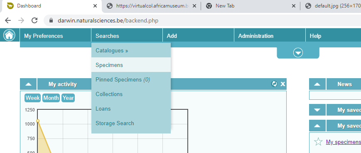Expand the first My saved widget
This screenshot has height=153, width=361.
pyautogui.click(x=317, y=110)
